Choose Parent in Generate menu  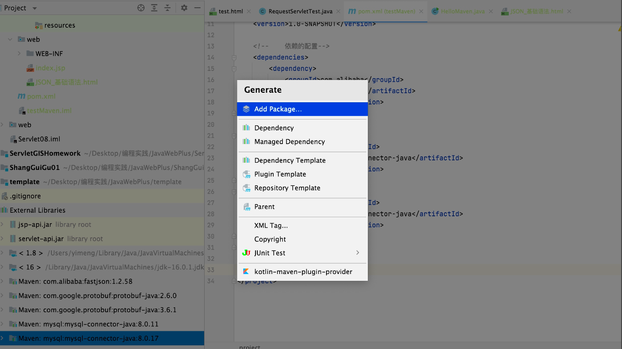(302, 206)
